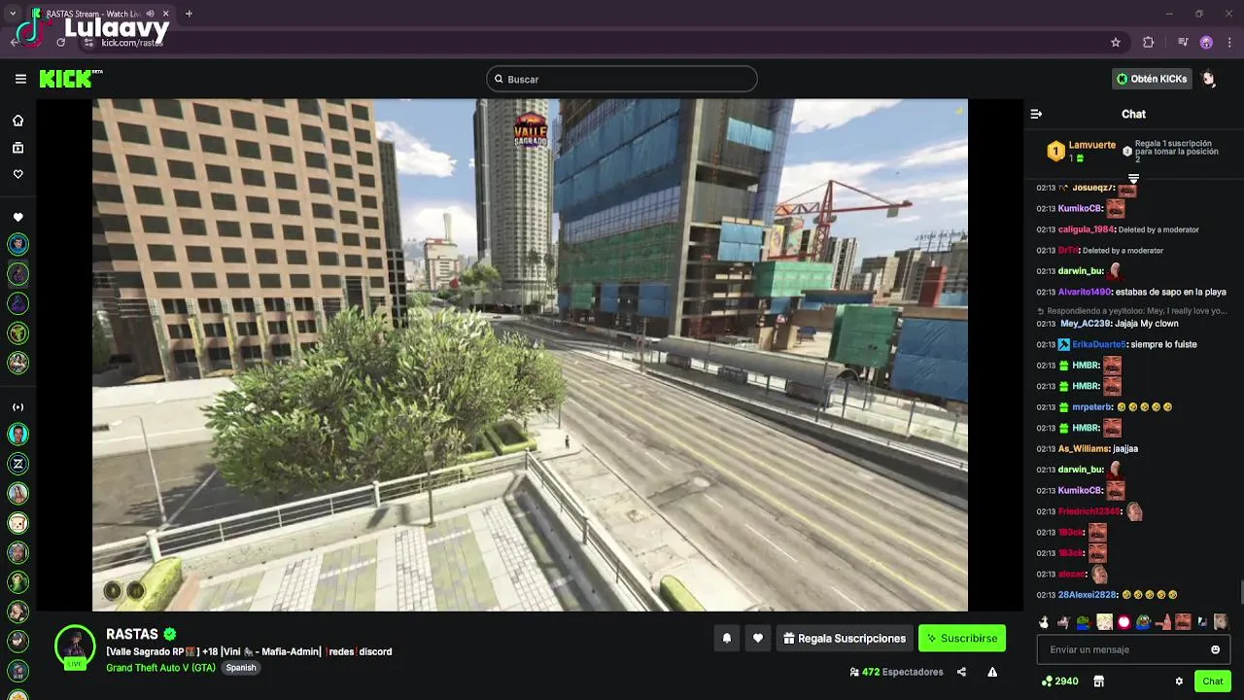The image size is (1244, 700).
Task: Click the first pause control on video
Action: click(x=113, y=590)
